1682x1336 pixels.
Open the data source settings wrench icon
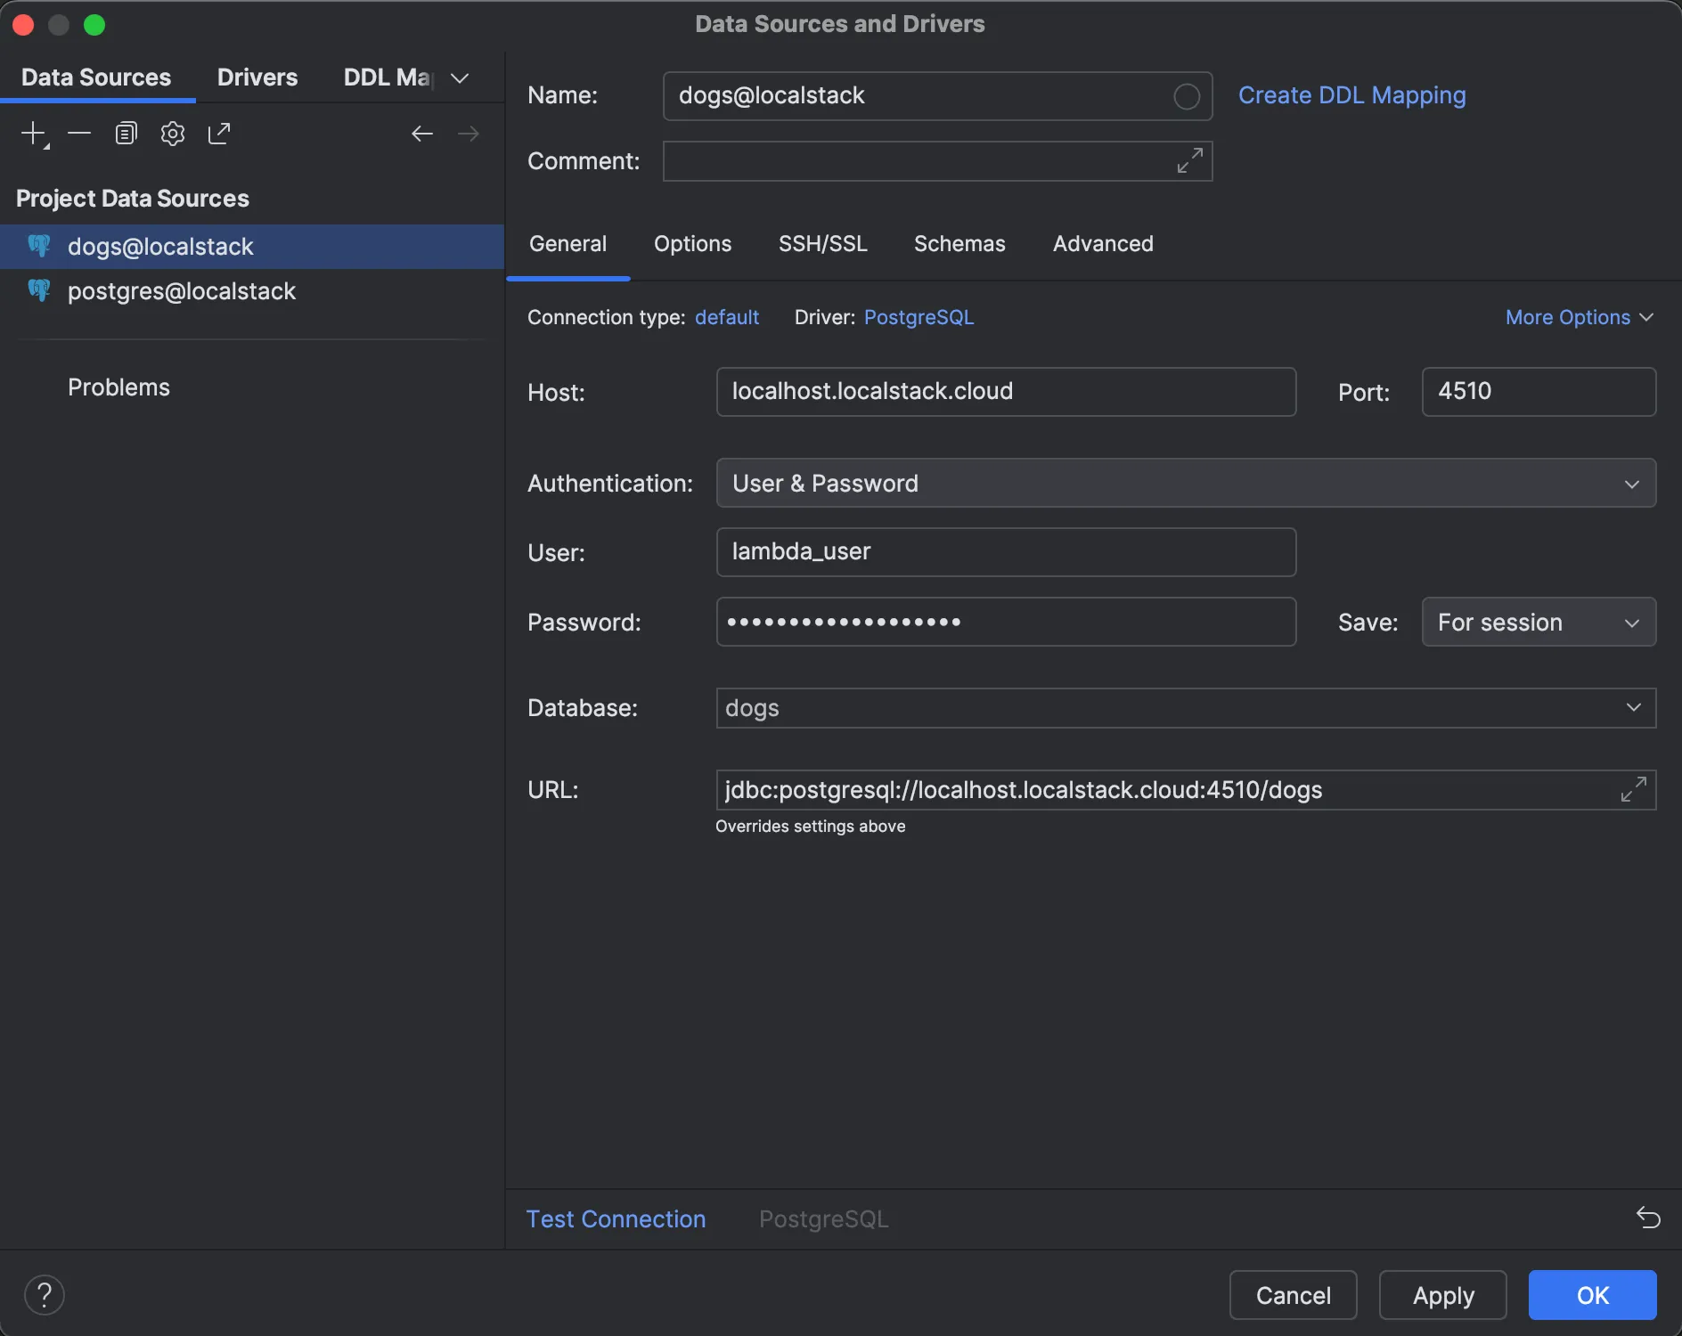[172, 134]
